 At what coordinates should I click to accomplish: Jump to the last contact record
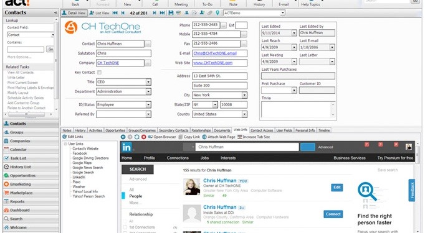click(162, 12)
